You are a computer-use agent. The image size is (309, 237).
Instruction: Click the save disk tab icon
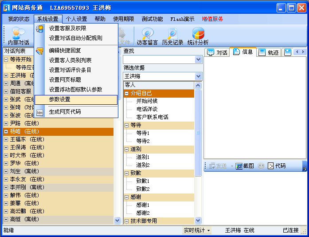[288, 52]
